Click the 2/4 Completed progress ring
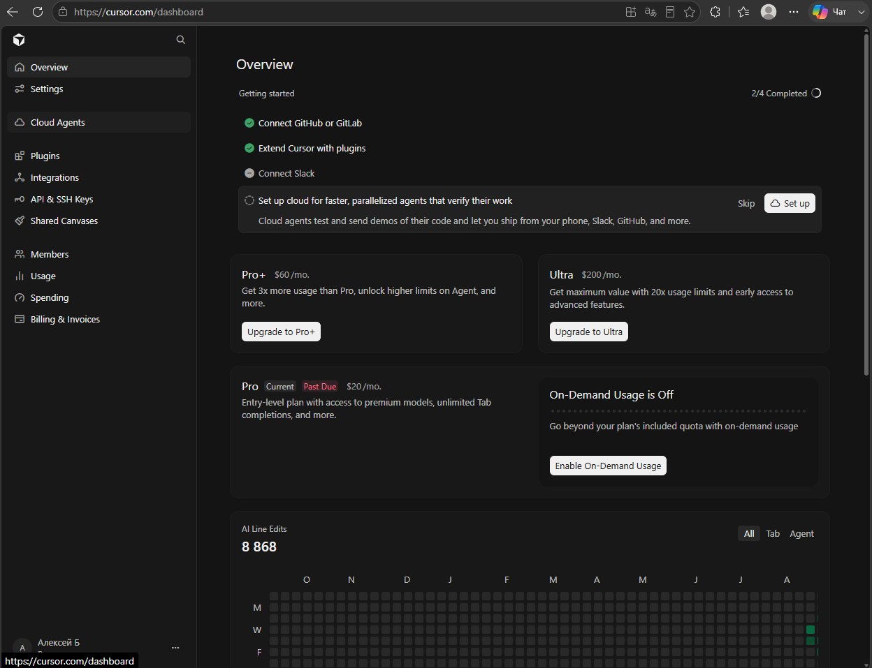 tap(816, 93)
